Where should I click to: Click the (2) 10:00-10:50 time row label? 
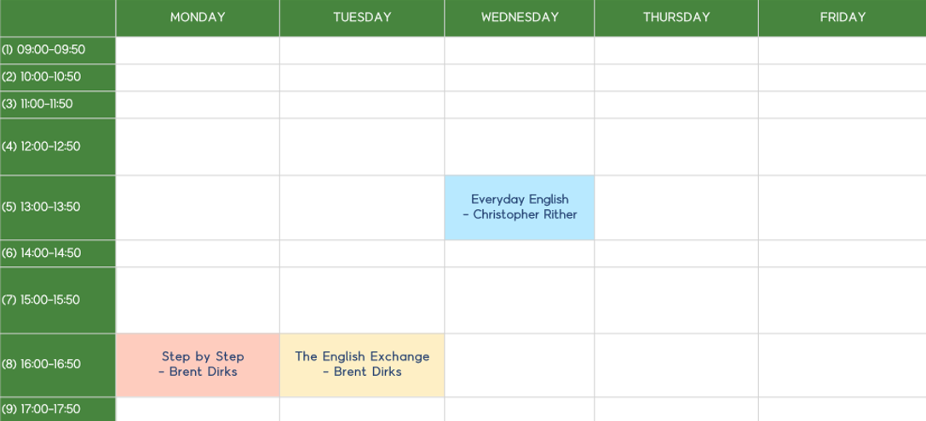point(58,77)
